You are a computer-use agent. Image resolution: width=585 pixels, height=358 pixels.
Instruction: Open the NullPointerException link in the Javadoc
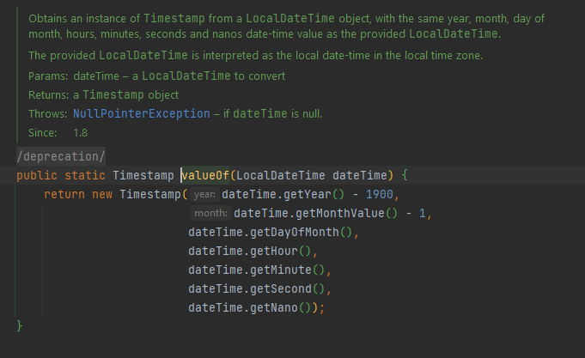[x=142, y=113]
